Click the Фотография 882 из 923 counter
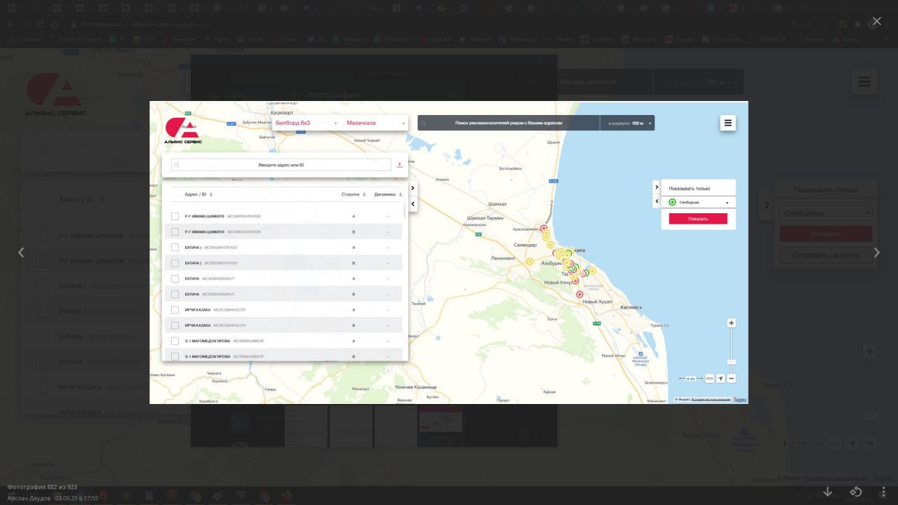898x505 pixels. 42,487
